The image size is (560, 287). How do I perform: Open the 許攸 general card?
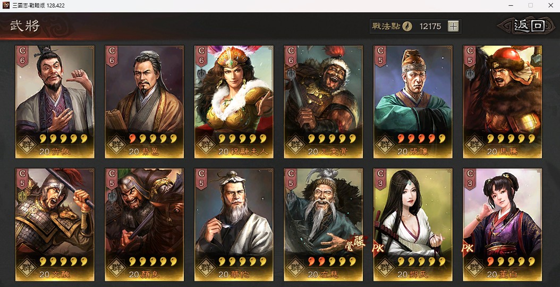(x=55, y=102)
